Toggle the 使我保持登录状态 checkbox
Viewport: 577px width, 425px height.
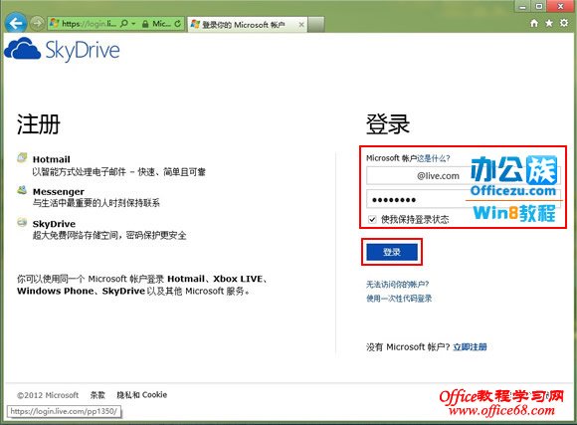(372, 220)
